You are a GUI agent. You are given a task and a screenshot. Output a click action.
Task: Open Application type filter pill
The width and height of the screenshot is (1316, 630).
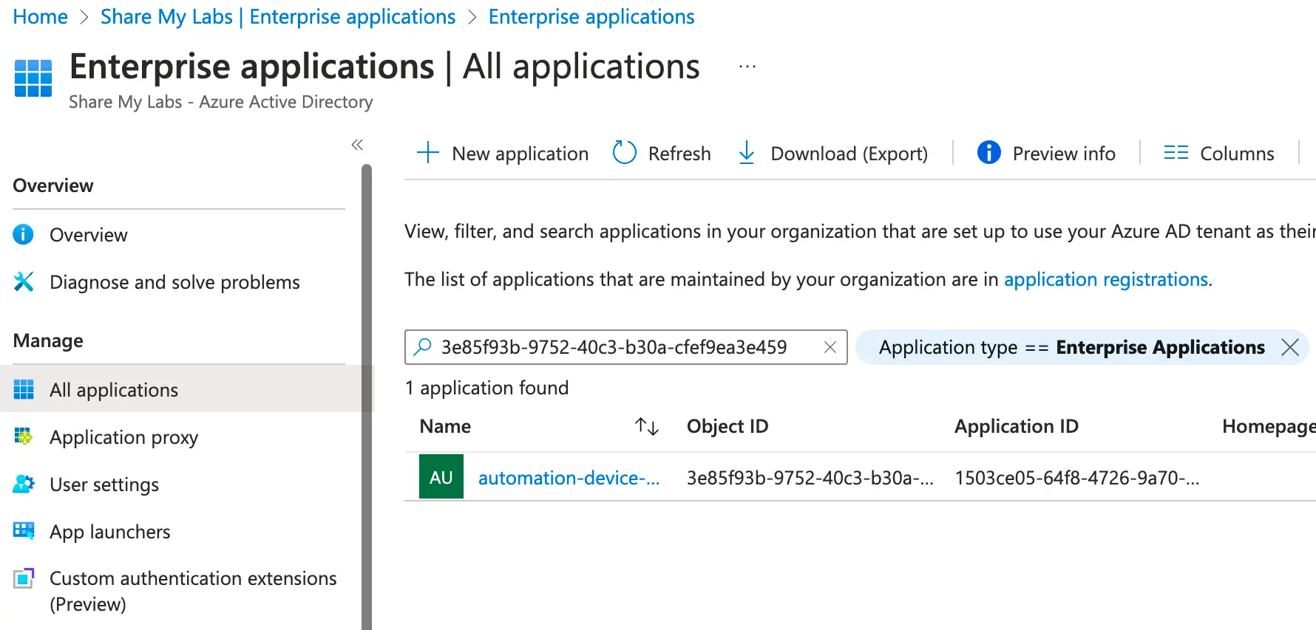click(x=1071, y=347)
